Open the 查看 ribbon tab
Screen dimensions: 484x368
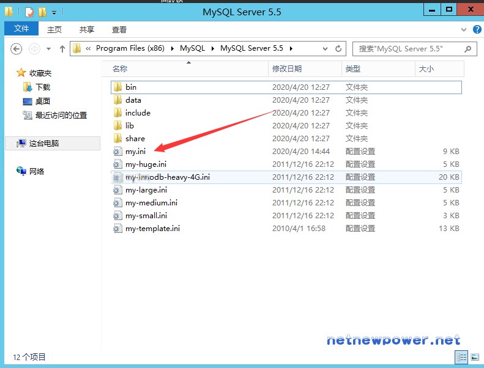click(x=119, y=29)
